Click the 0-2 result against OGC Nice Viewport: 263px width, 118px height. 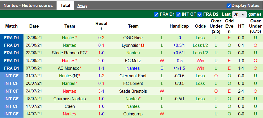pyautogui.click(x=101, y=38)
